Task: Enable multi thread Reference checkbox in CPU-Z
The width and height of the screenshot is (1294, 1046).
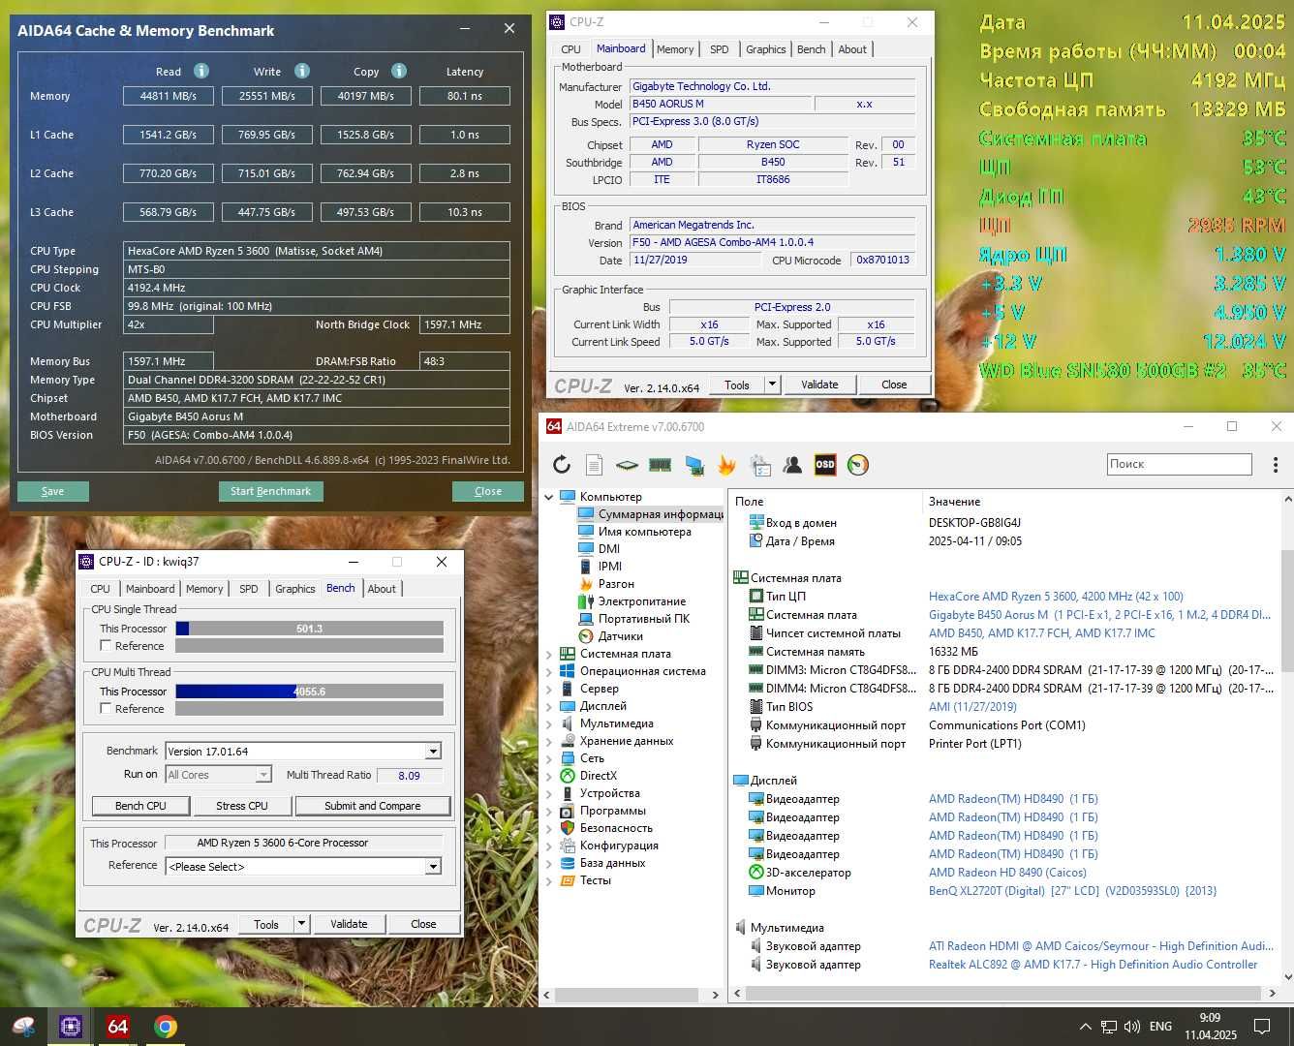Action: [x=107, y=709]
